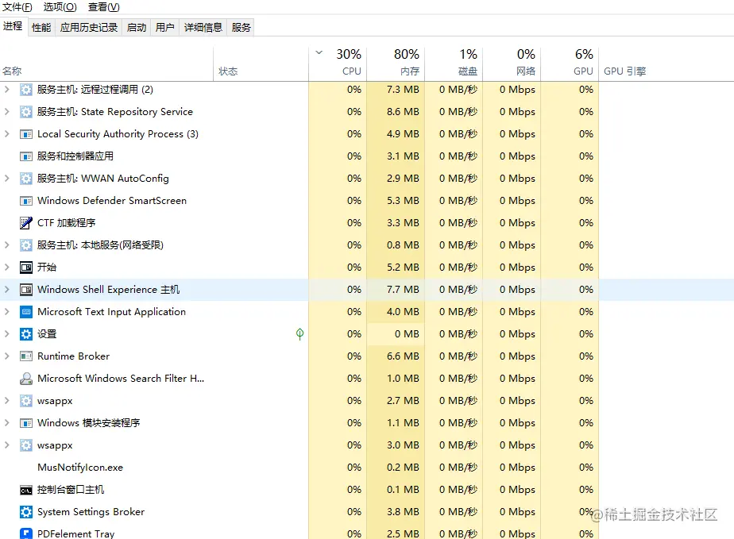Switch to the 进程 tab

tap(13, 26)
